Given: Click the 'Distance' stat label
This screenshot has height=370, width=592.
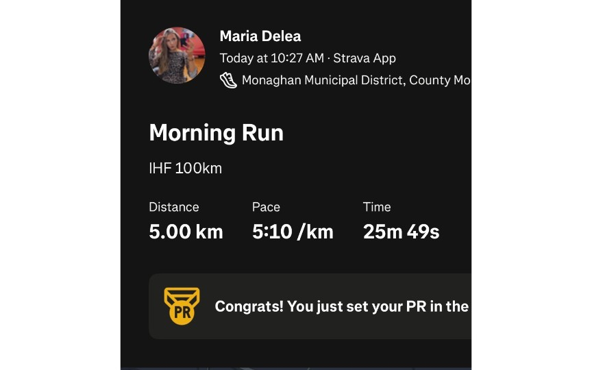Looking at the screenshot, I should pos(174,207).
